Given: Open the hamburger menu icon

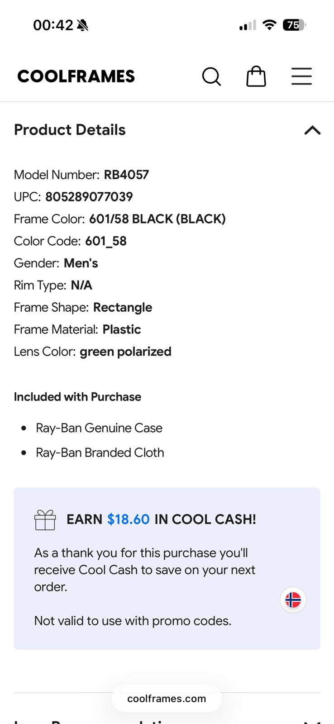Looking at the screenshot, I should [301, 76].
